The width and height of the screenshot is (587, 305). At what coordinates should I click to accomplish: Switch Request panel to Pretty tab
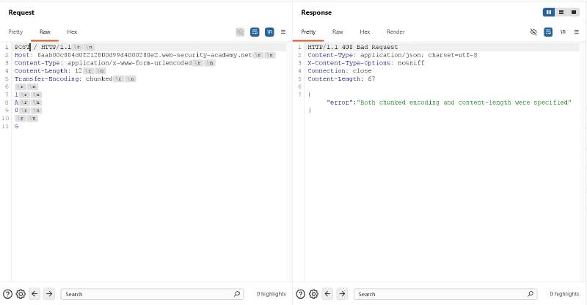[15, 32]
